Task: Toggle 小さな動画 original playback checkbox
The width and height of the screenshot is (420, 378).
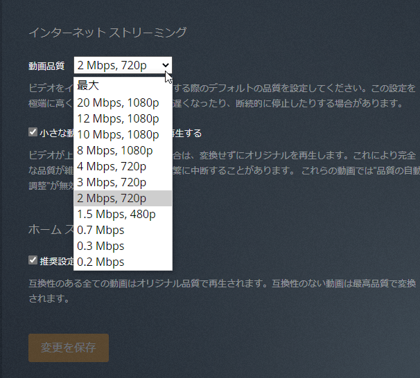Action: tap(33, 132)
